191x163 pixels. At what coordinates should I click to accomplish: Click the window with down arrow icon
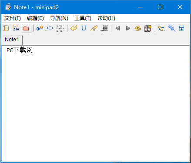181,28
